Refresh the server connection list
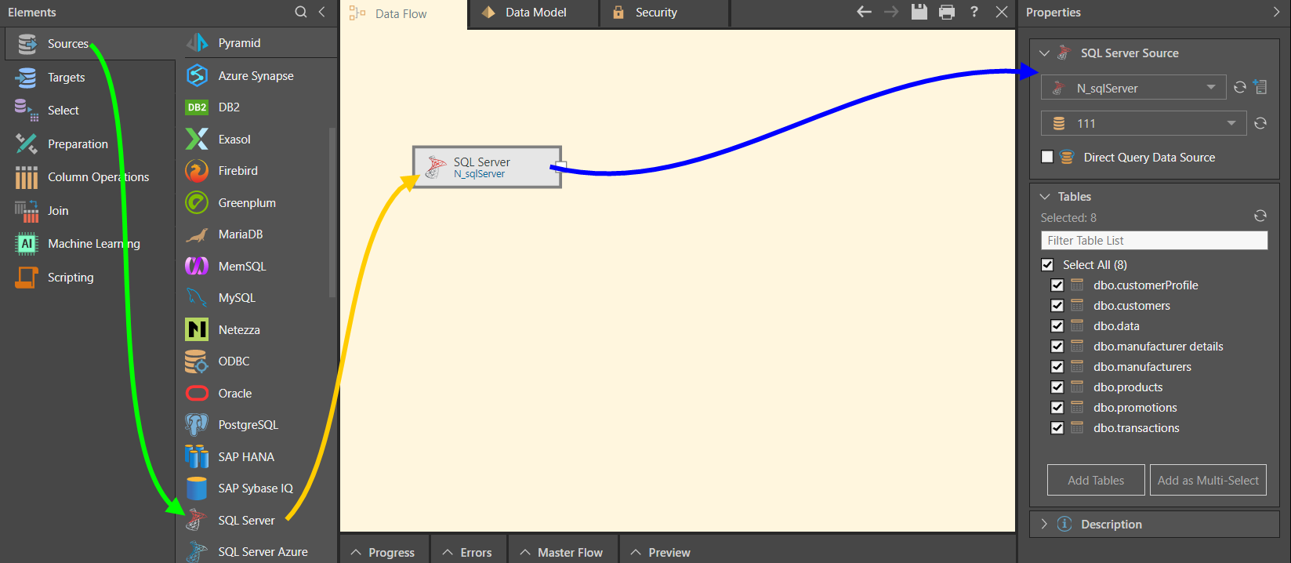This screenshot has width=1291, height=563. [1240, 87]
